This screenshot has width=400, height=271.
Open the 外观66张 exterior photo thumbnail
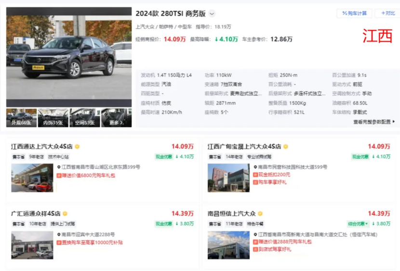pyautogui.click(x=21, y=118)
